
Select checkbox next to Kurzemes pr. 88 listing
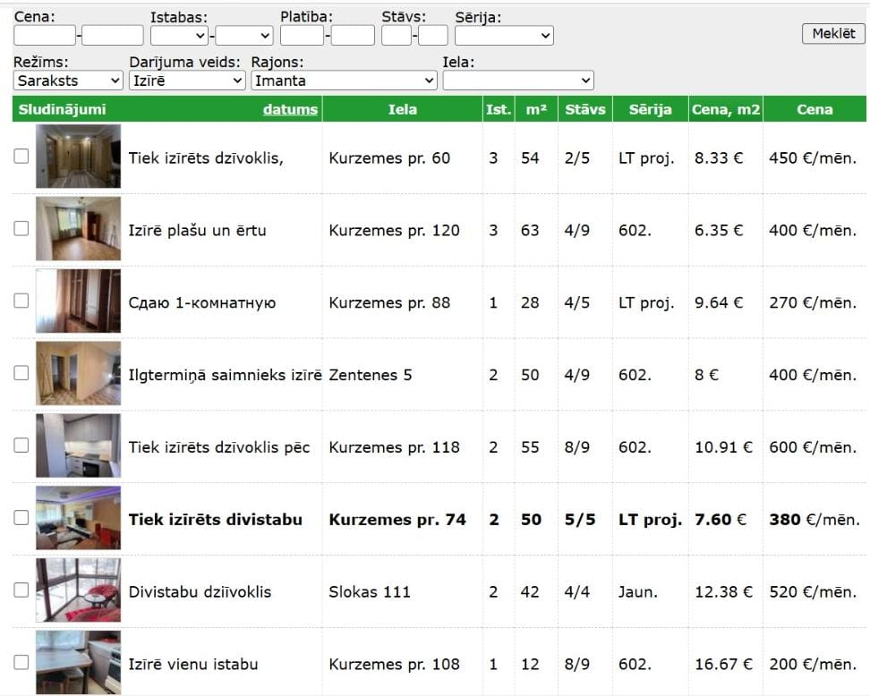pos(21,301)
